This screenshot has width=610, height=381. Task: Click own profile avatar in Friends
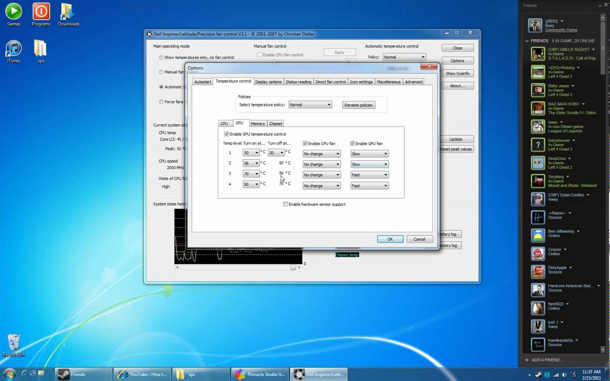pyautogui.click(x=535, y=25)
